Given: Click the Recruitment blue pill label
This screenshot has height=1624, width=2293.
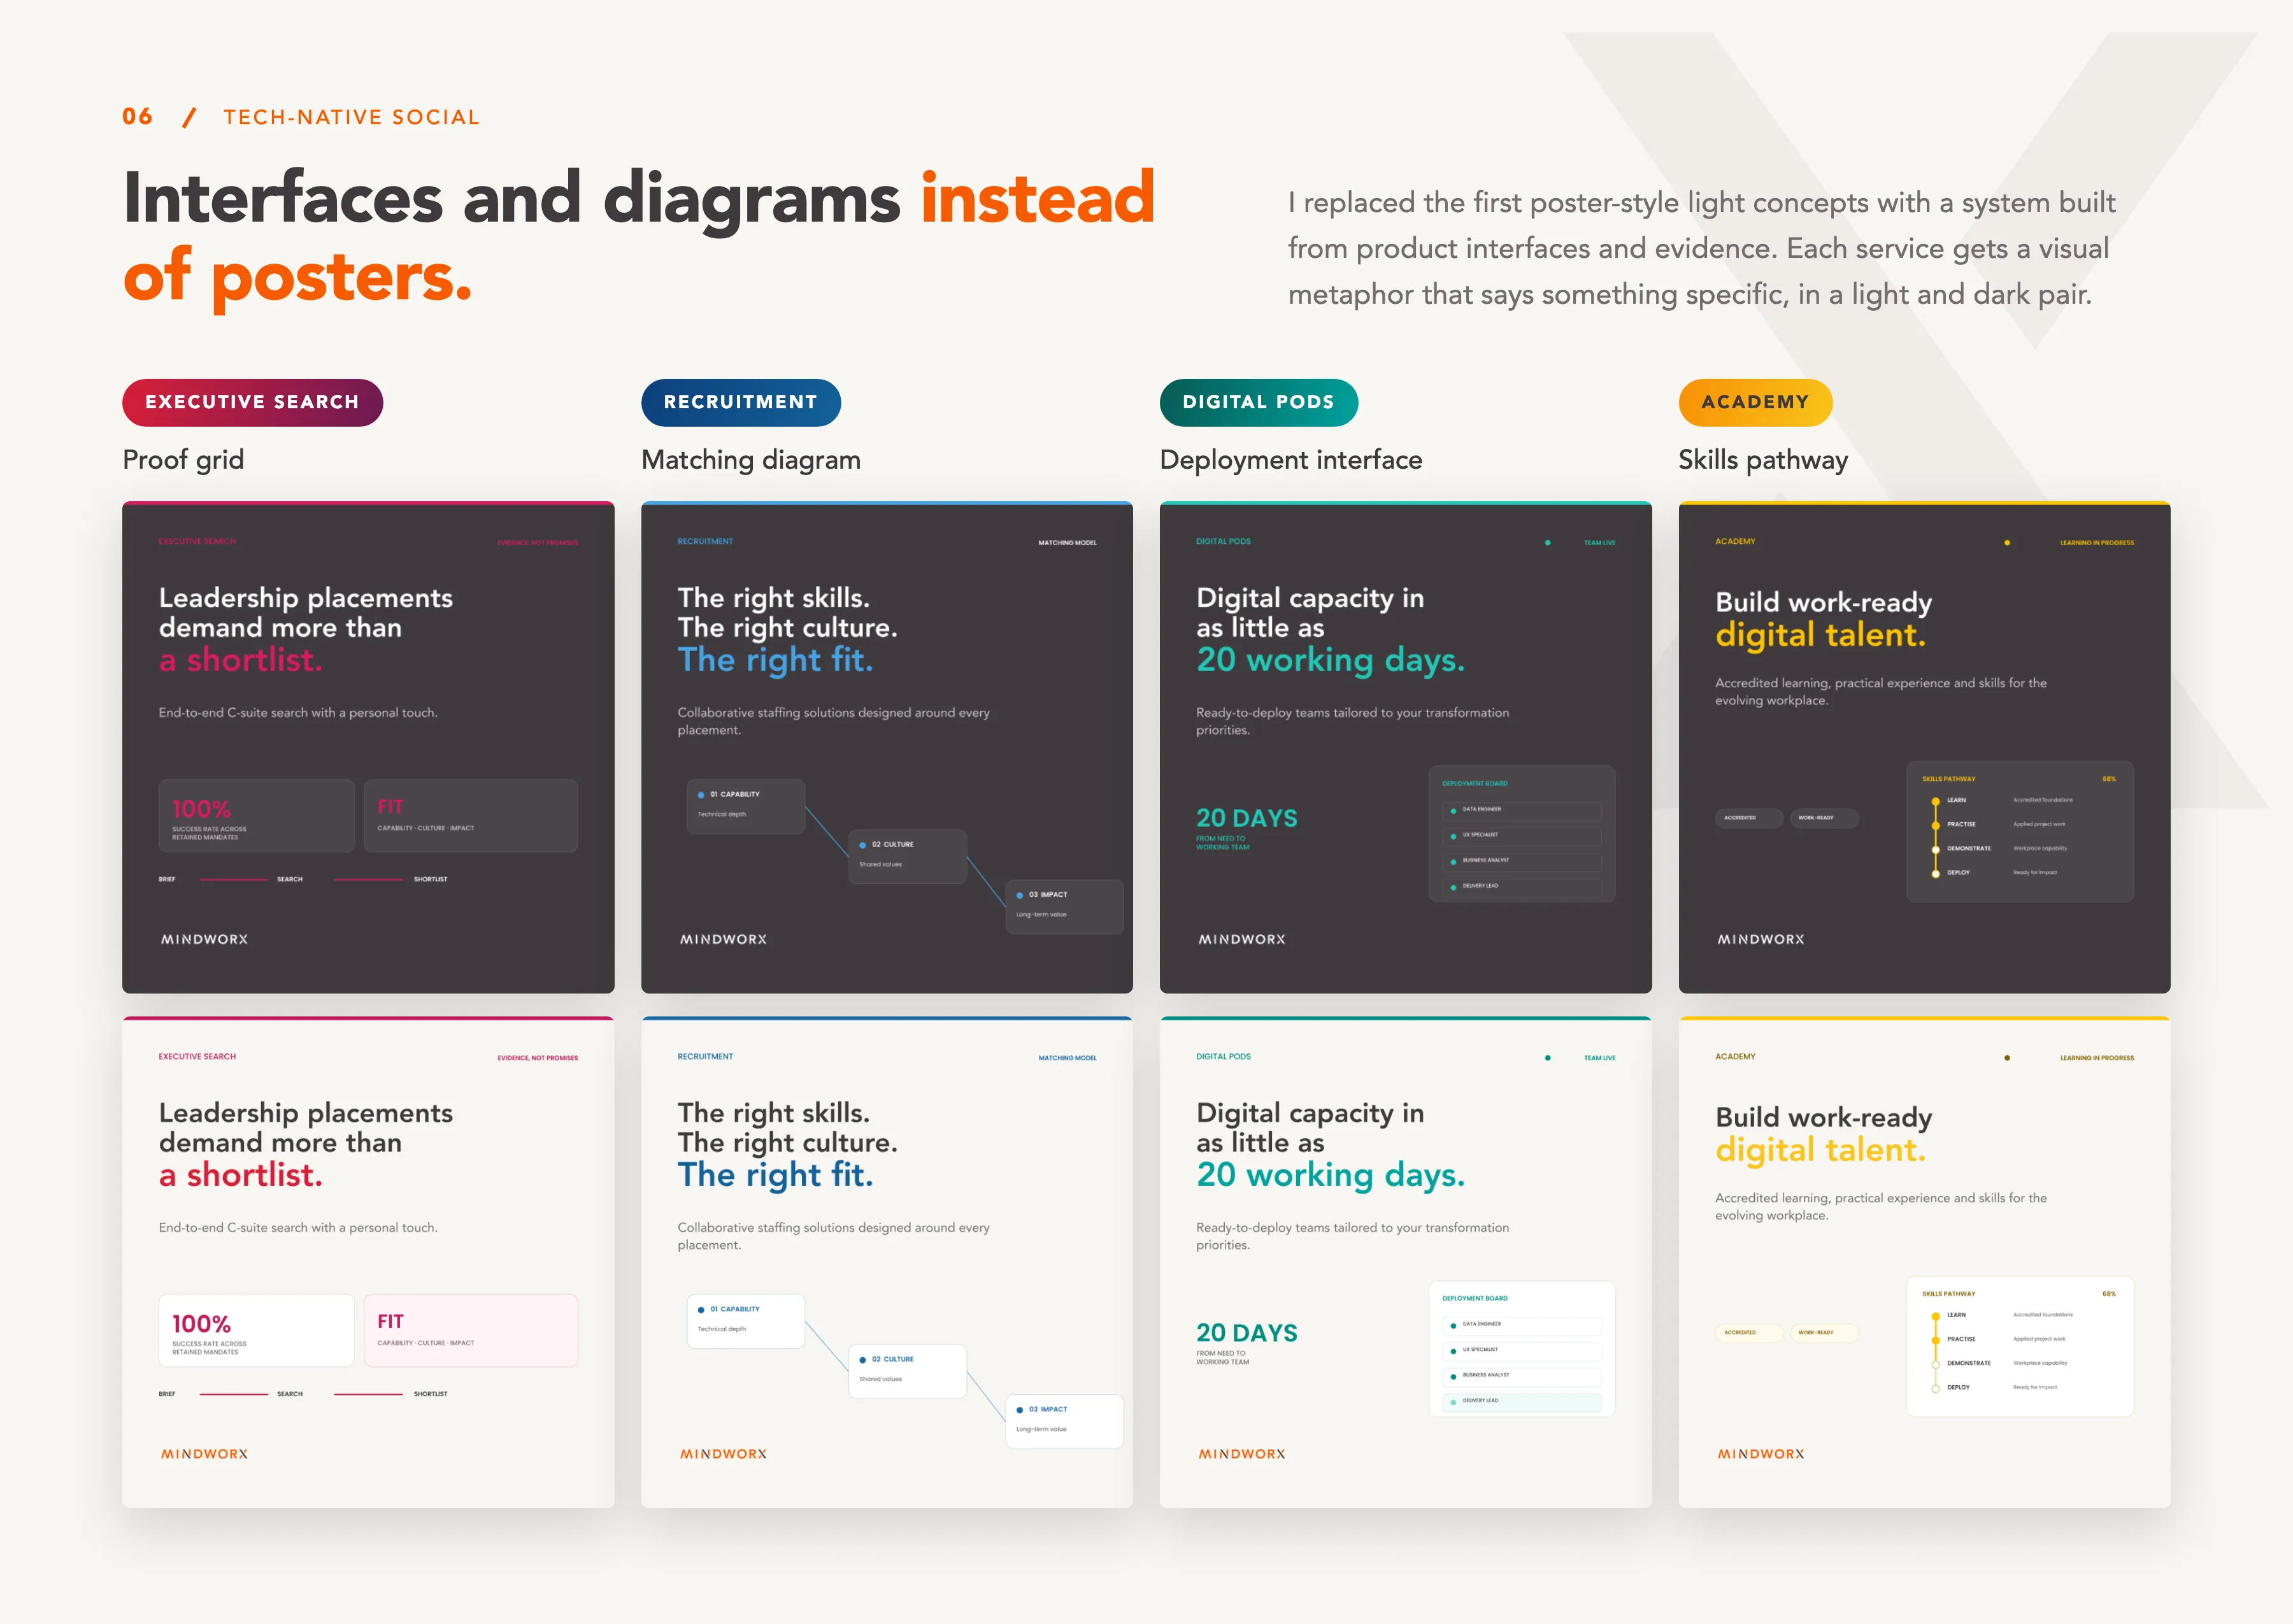Looking at the screenshot, I should [740, 402].
